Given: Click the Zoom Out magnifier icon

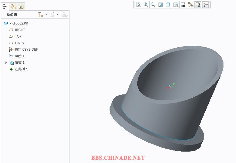Looking at the screenshot, I should tap(153, 5).
